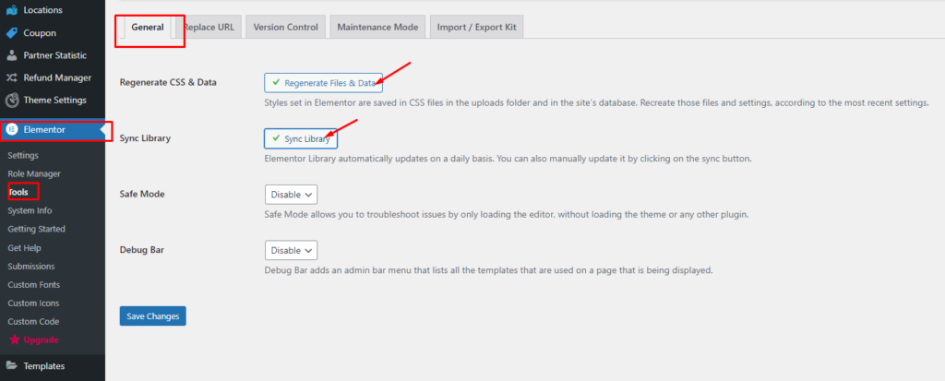Open the Debug Bar dropdown
The height and width of the screenshot is (381, 945).
click(x=291, y=250)
